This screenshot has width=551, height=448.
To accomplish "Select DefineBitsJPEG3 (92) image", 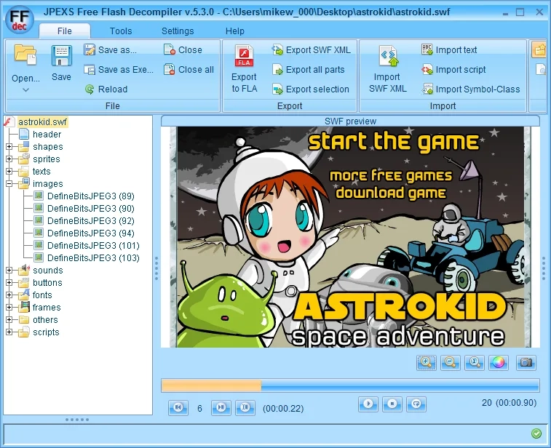I will (91, 221).
